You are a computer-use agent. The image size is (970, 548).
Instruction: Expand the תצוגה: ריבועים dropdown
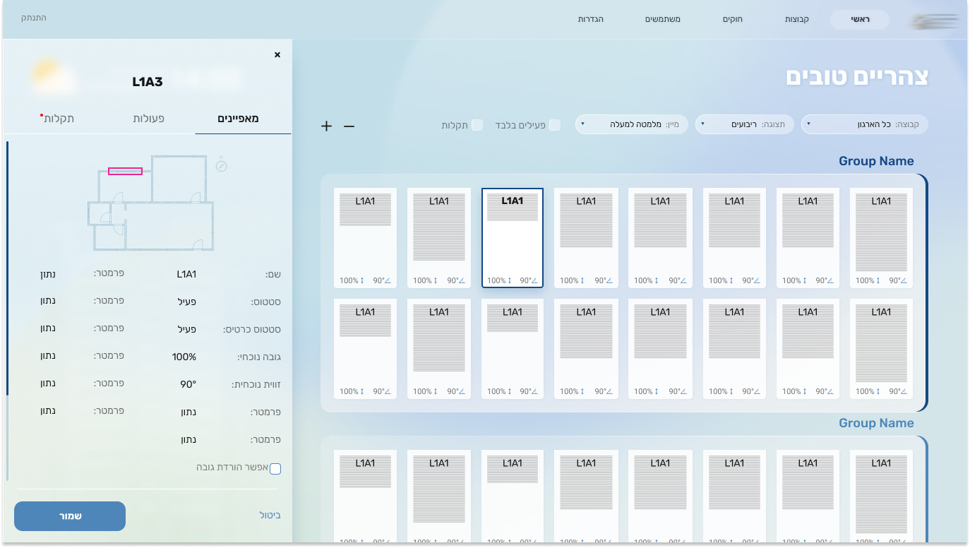pyautogui.click(x=744, y=124)
